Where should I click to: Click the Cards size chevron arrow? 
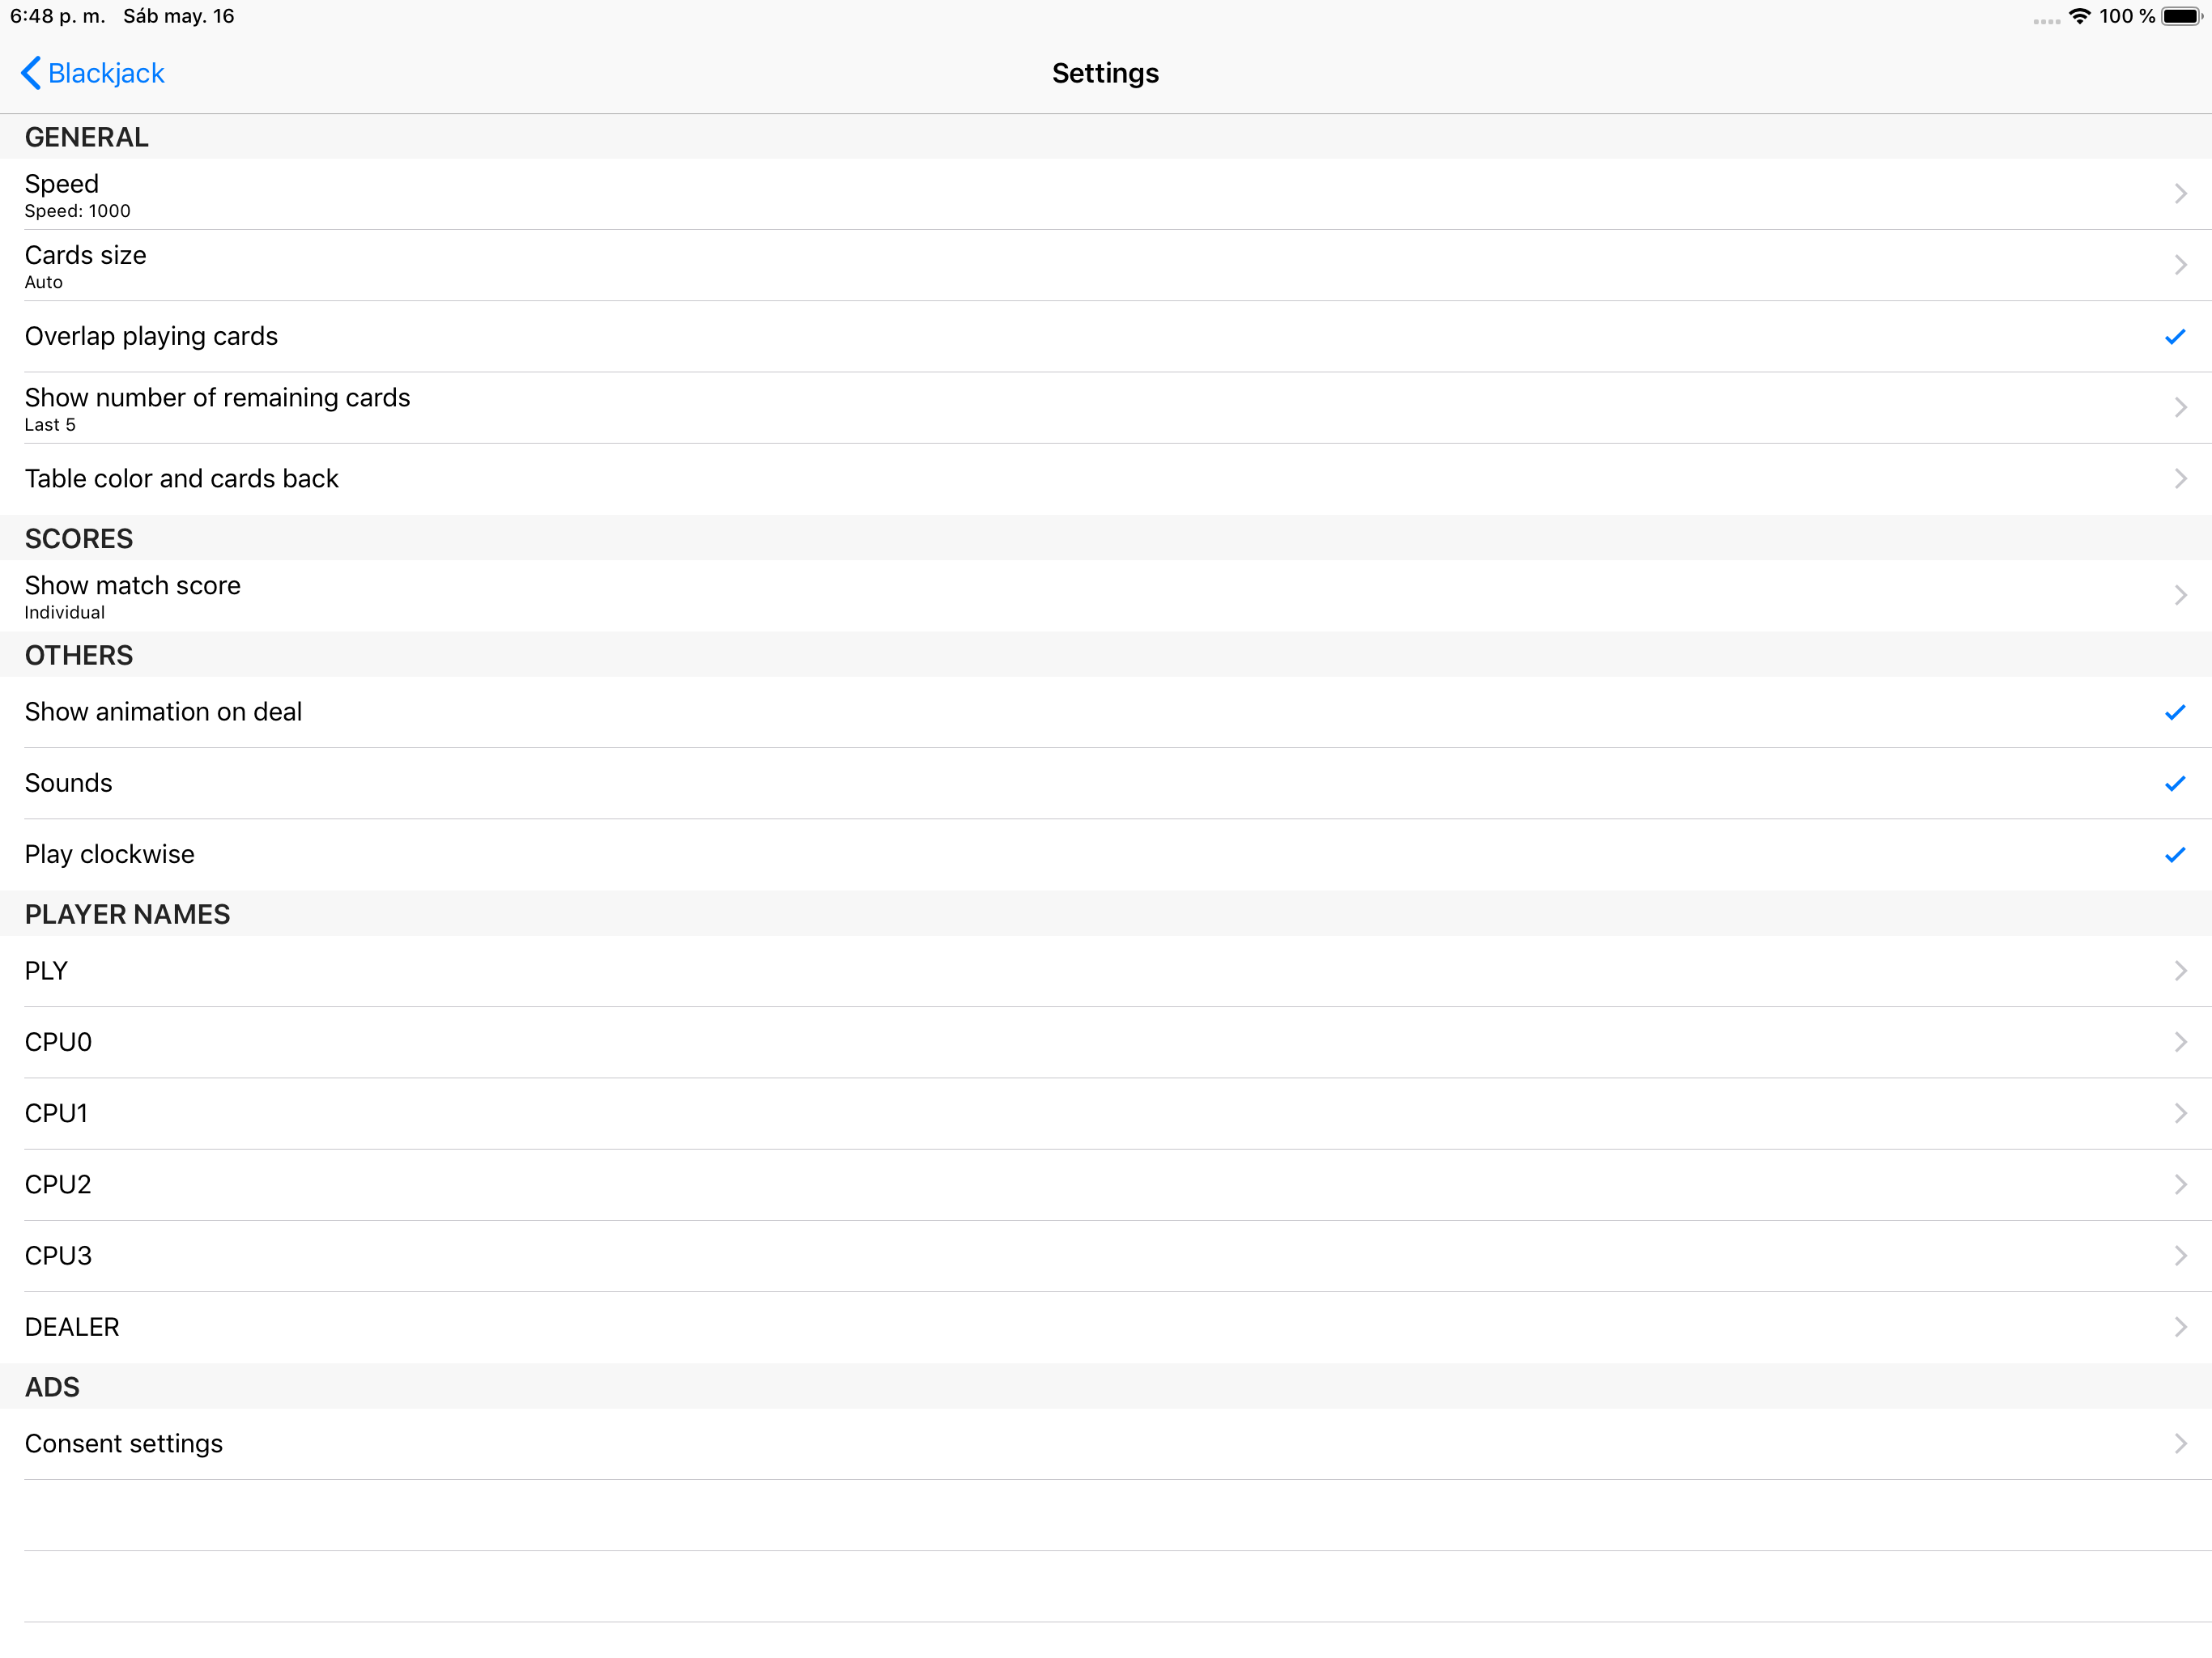point(2180,265)
